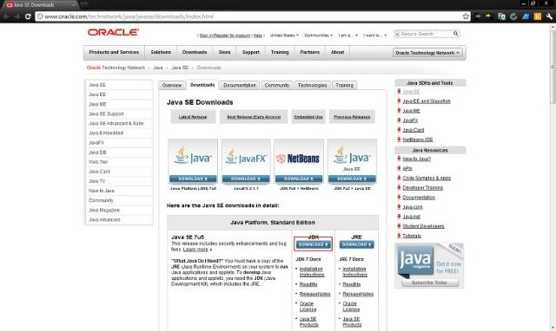
Task: Open the Solutions menu
Action: [161, 52]
